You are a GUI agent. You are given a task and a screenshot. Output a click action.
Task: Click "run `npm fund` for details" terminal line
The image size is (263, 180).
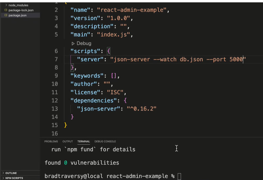pos(93,149)
